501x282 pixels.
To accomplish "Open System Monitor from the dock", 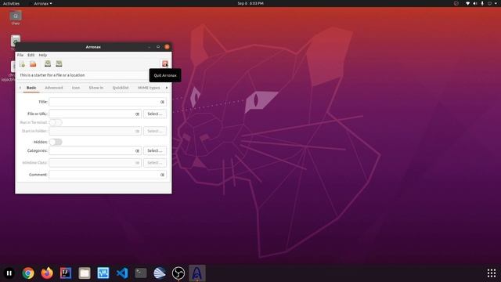I will pos(103,273).
